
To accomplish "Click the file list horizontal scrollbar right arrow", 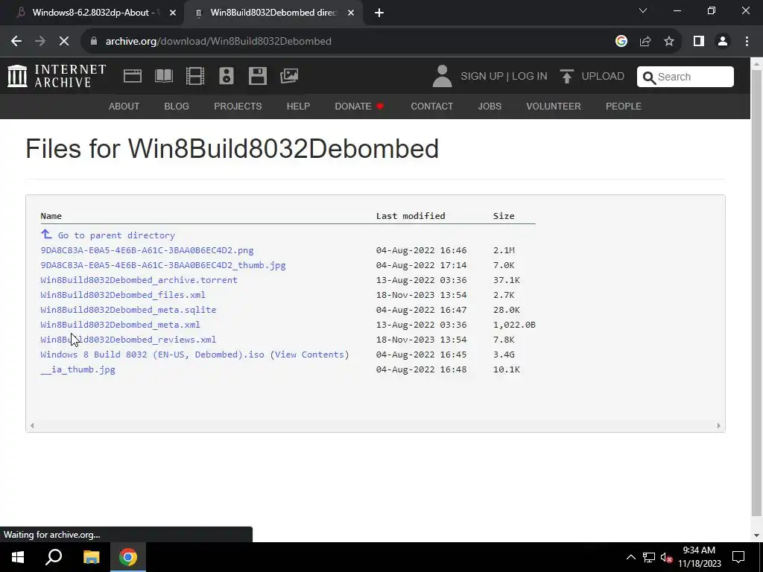I will click(718, 425).
